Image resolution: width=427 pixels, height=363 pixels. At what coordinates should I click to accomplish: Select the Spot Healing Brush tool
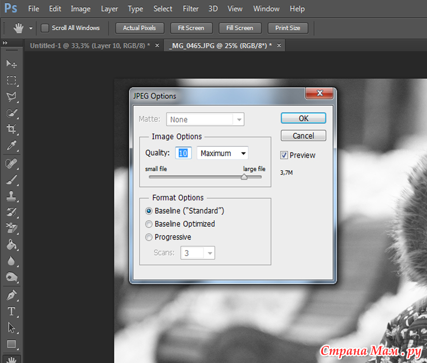[x=11, y=164]
